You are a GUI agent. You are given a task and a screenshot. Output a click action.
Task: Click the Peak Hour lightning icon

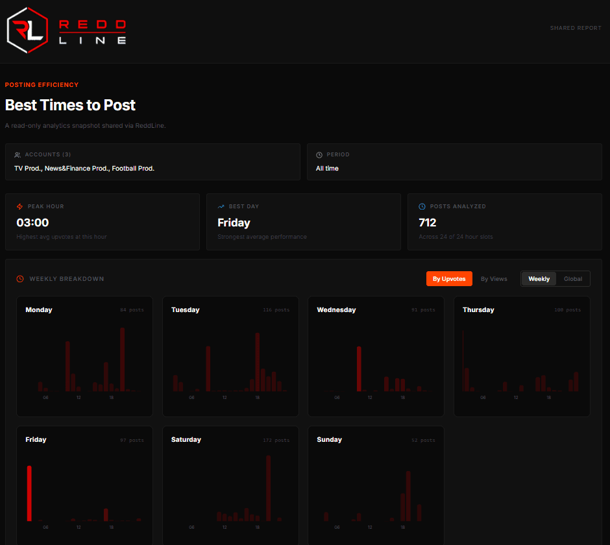[x=20, y=206]
